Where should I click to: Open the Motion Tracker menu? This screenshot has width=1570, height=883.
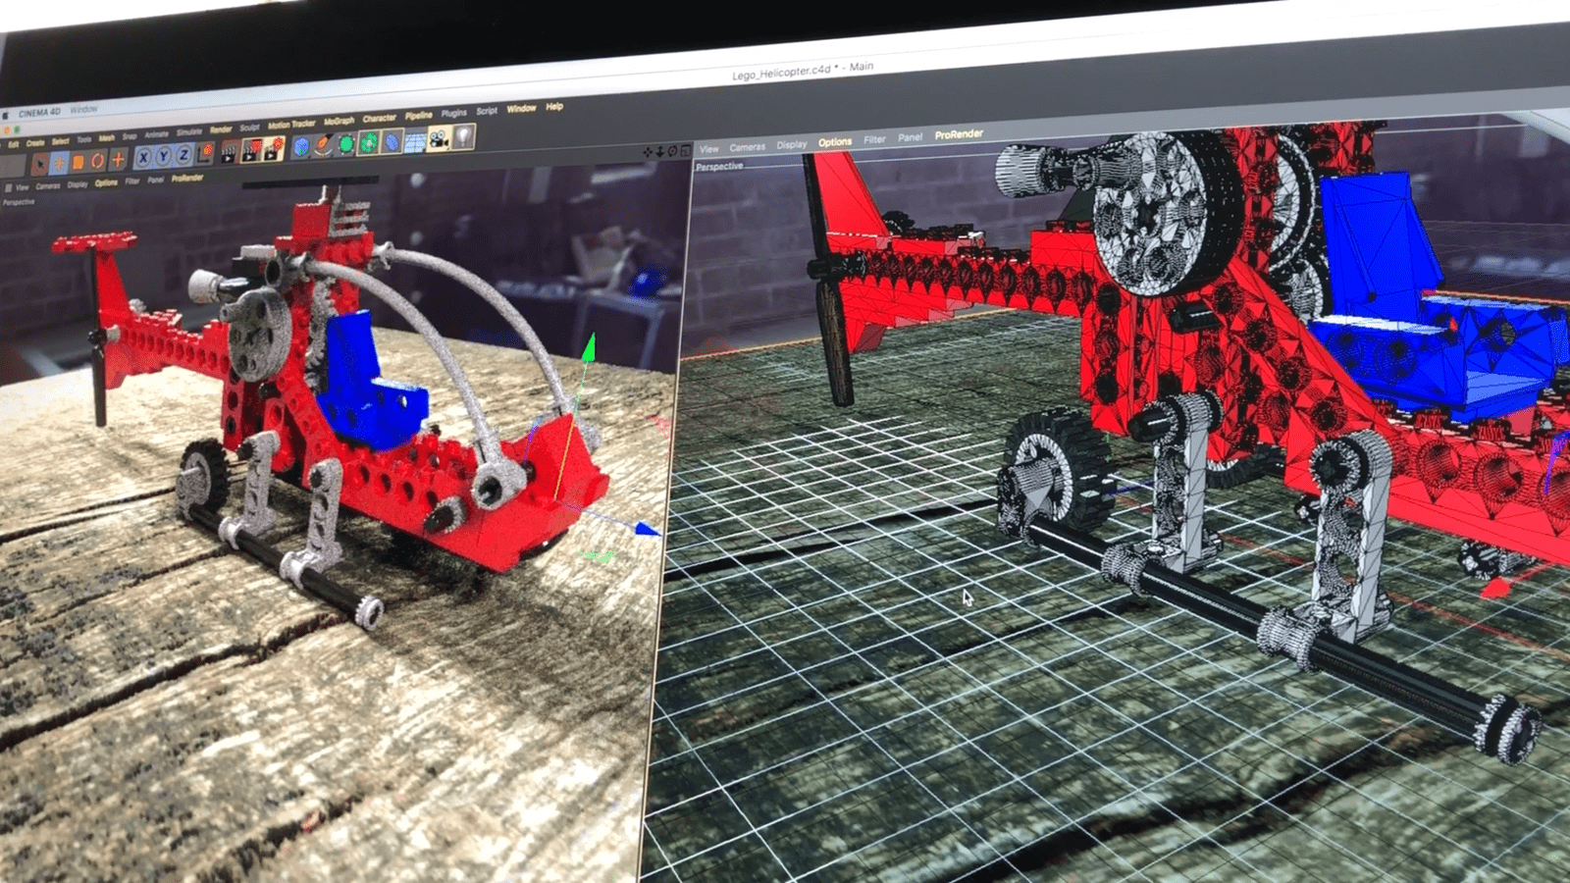tap(291, 124)
